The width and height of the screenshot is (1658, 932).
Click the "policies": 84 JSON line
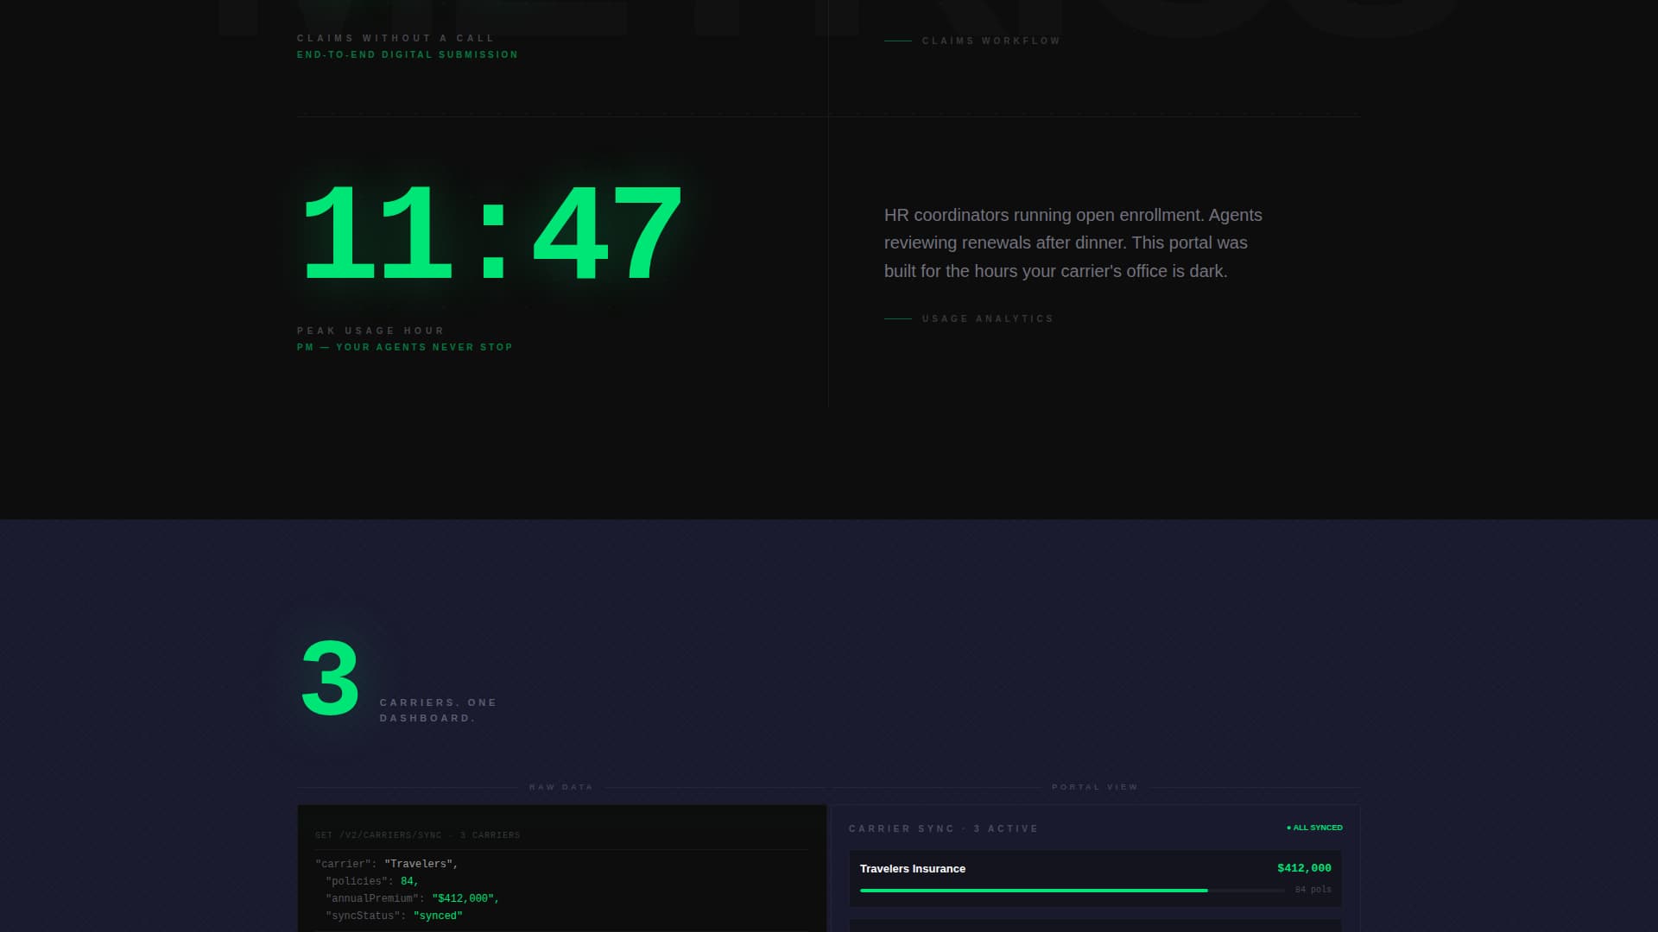tap(372, 881)
